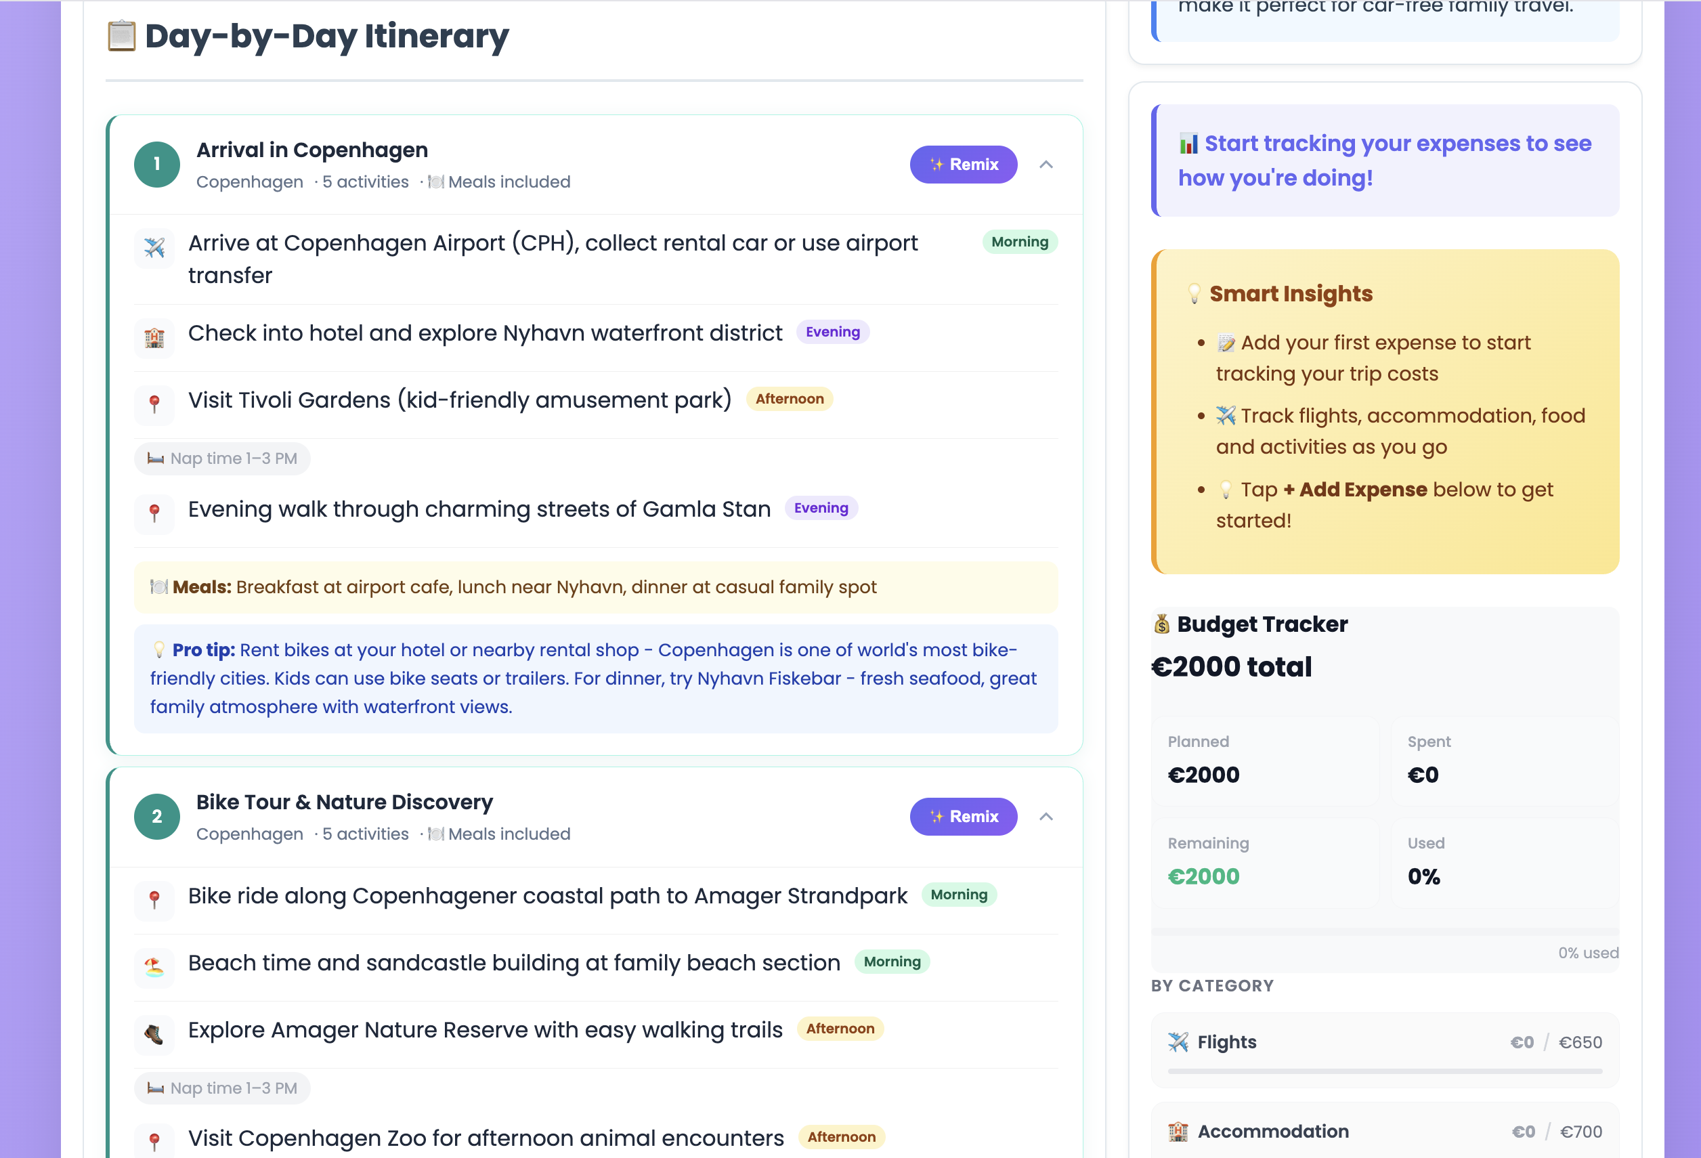The image size is (1701, 1158).
Task: Click the Day 1 nap time 1–3 PM chip
Action: (223, 459)
